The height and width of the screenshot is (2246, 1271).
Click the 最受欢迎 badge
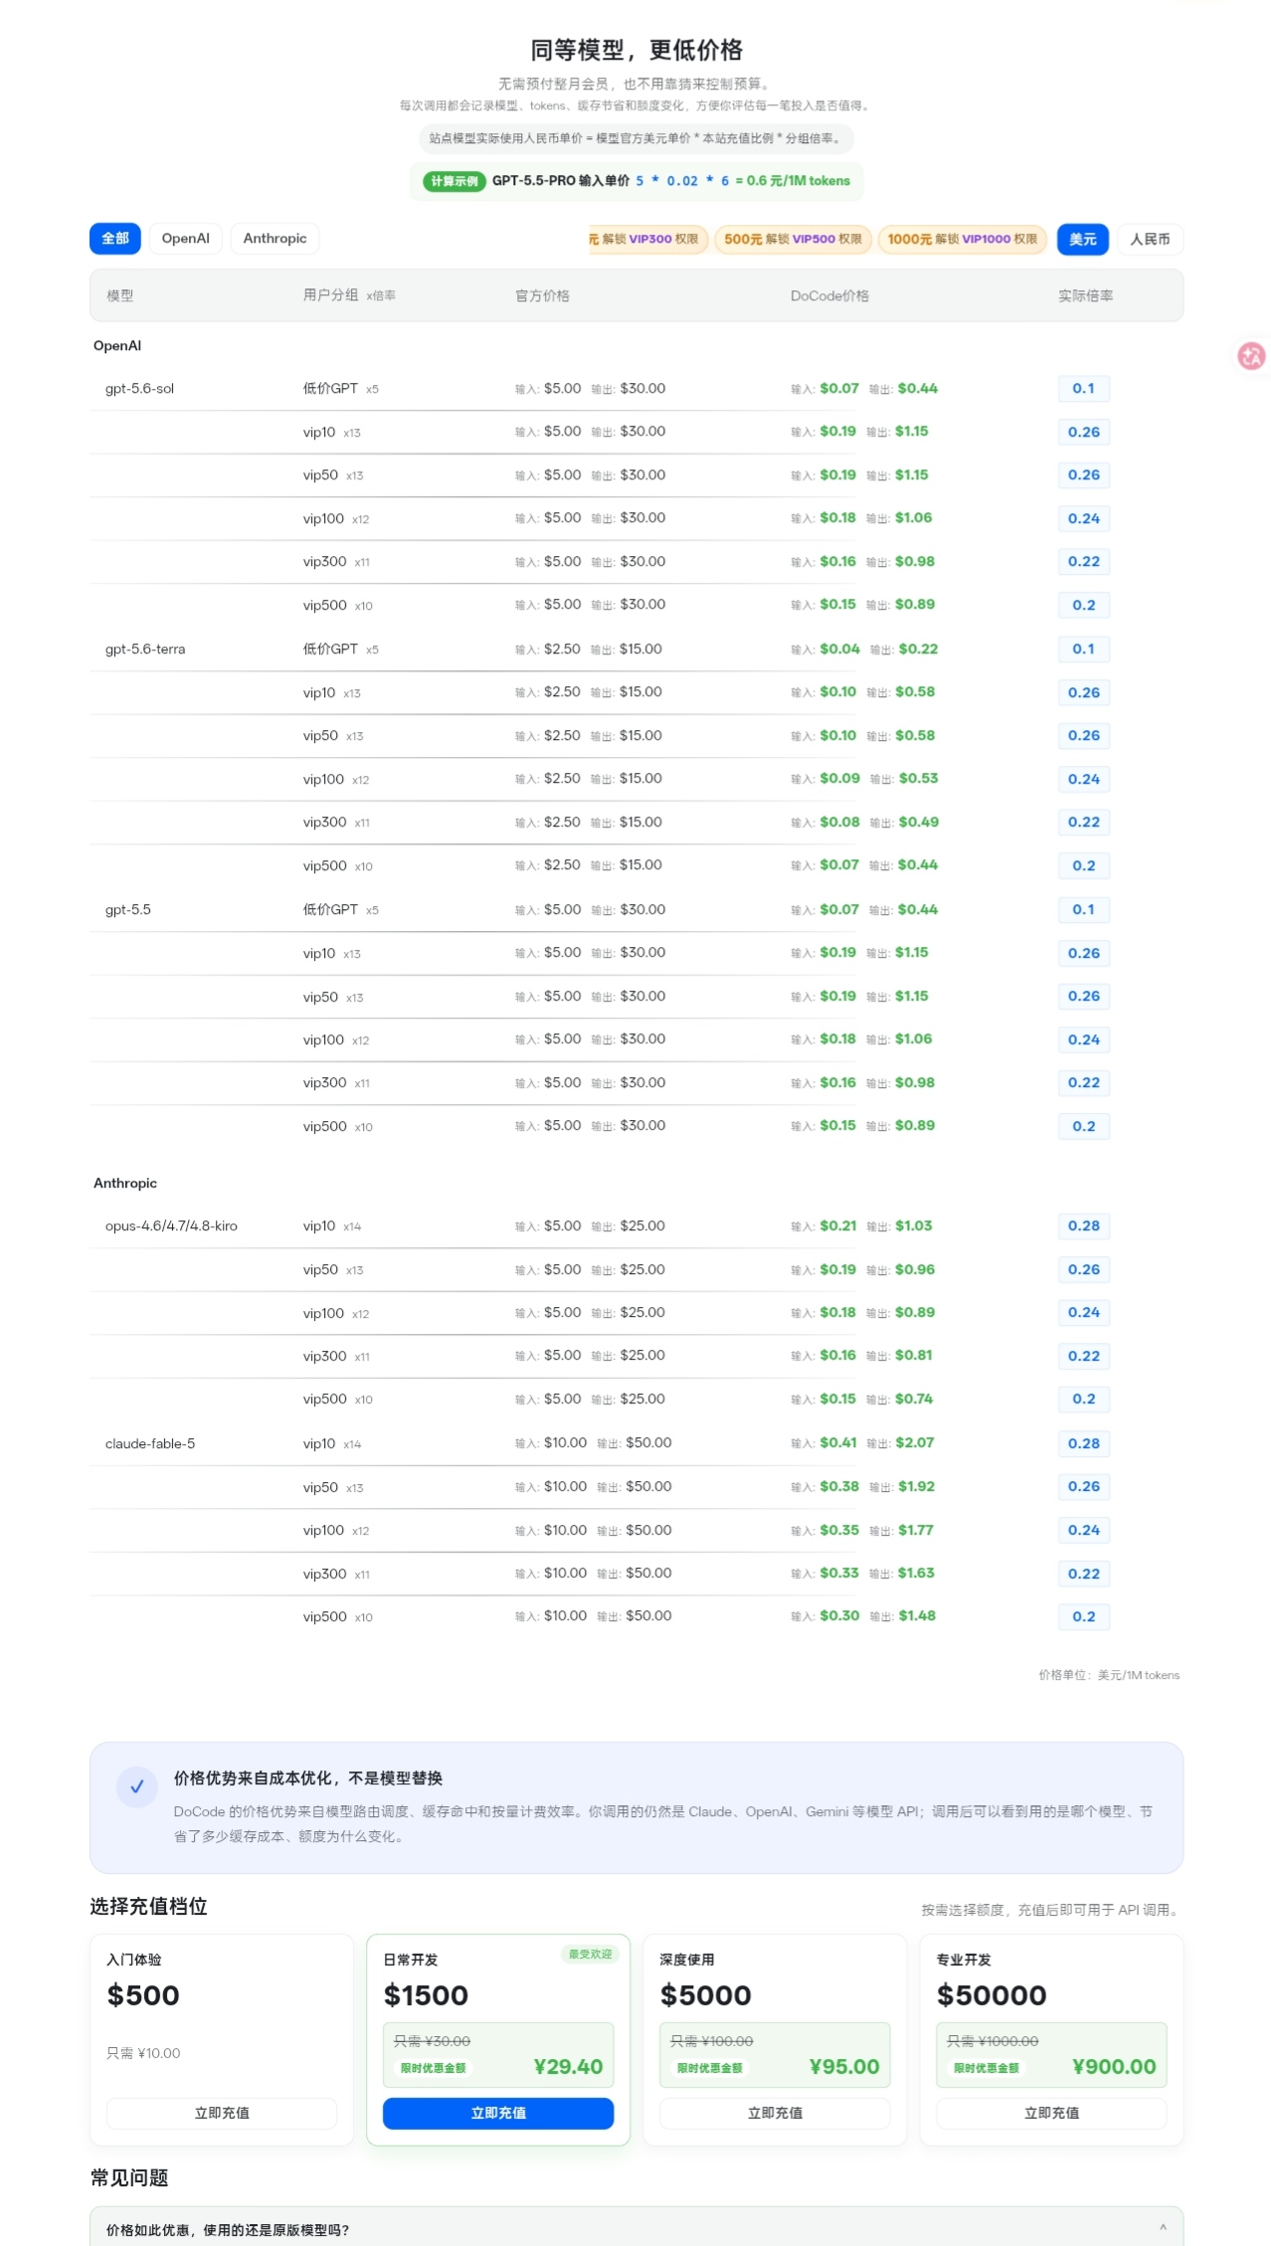coord(591,1955)
